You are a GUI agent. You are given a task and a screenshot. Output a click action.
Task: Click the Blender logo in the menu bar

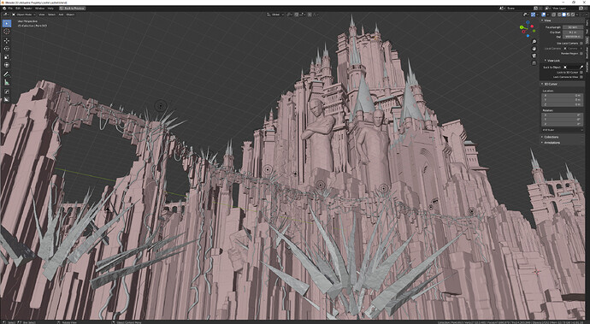point(4,8)
